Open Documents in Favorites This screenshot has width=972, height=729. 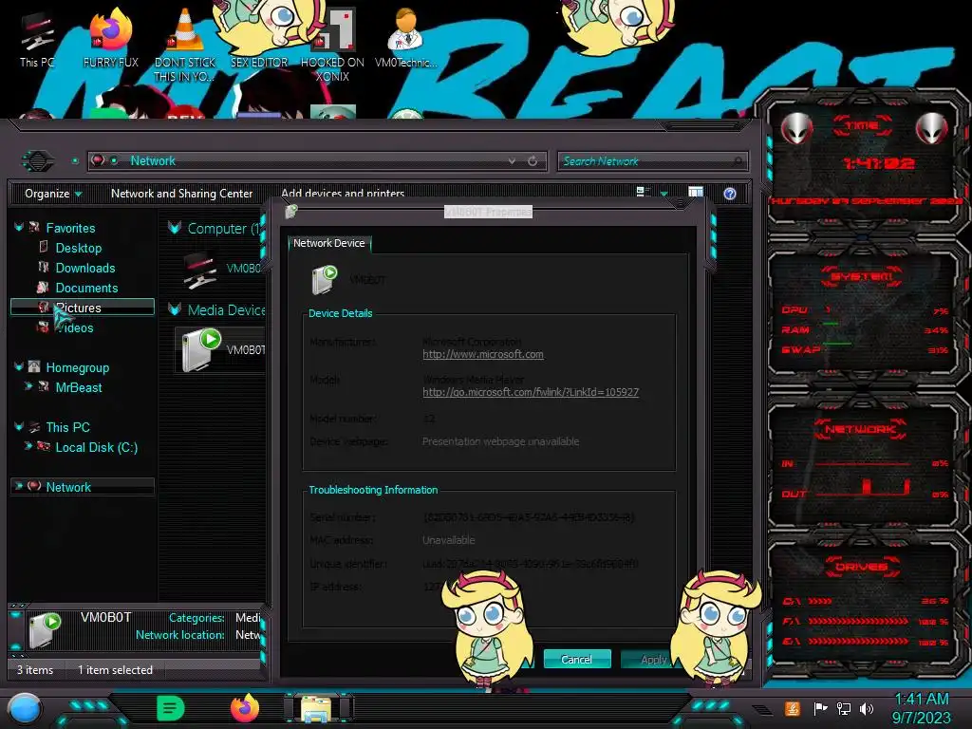(86, 288)
